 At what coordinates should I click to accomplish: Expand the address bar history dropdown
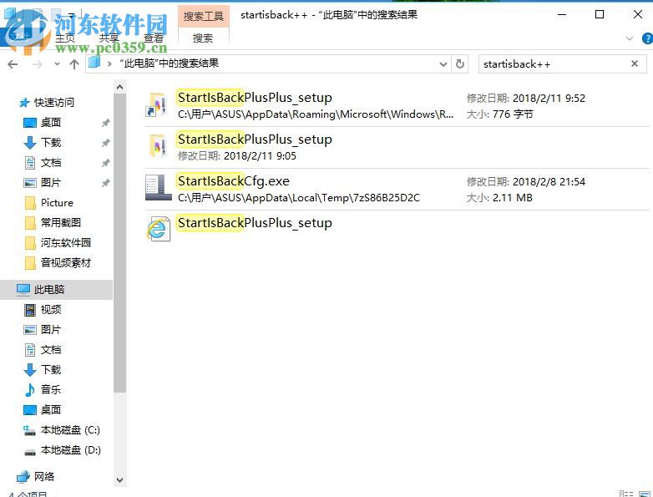pyautogui.click(x=443, y=64)
